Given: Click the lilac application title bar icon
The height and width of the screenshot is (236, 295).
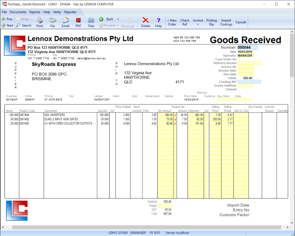Looking at the screenshot, I should pos(4,4).
